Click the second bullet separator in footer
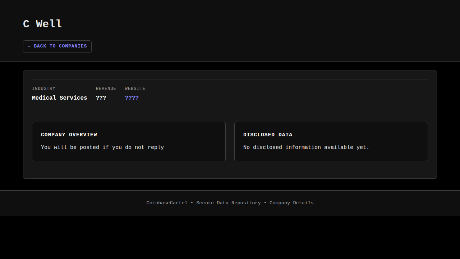Screen dimensions: 460x259 coord(265,203)
